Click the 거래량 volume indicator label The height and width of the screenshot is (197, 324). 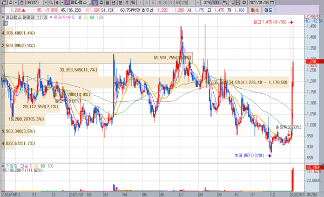[x=12, y=166]
